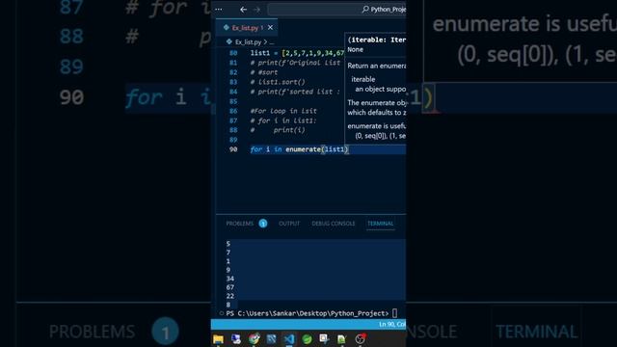The width and height of the screenshot is (617, 347).
Task: Click the Python file icon in Ex_list.py tab
Action: (227, 28)
